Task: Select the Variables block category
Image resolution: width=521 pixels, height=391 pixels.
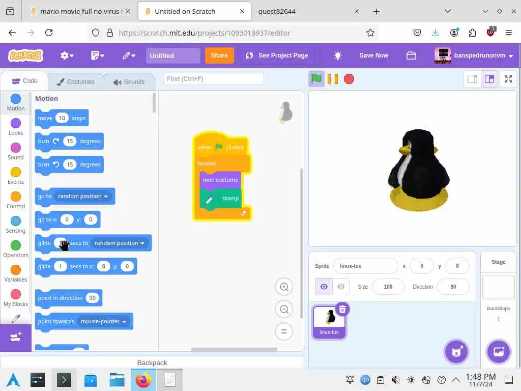Action: pos(16,273)
